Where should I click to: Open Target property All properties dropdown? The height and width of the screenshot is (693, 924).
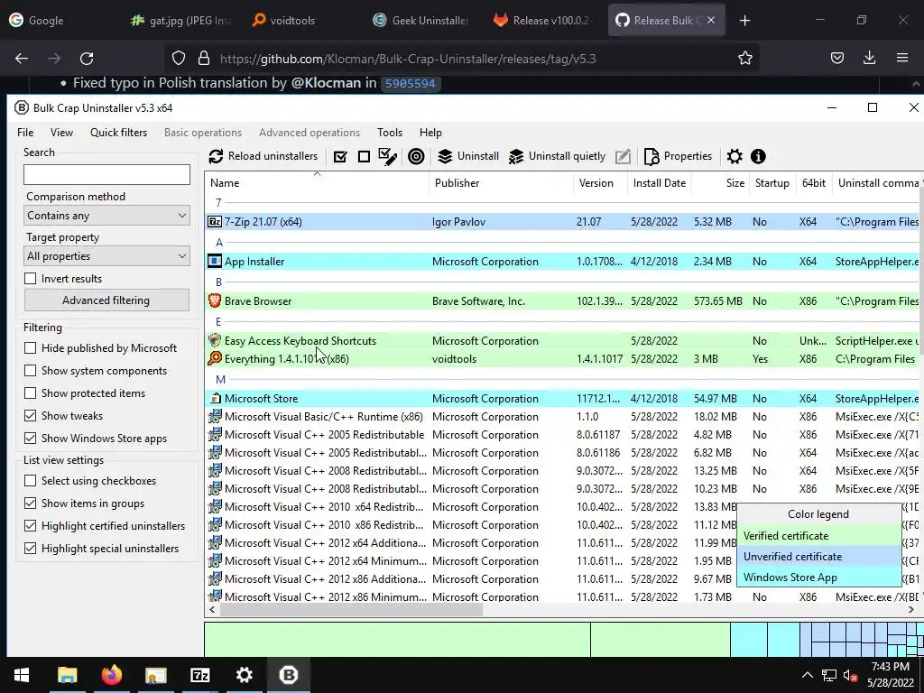(106, 256)
